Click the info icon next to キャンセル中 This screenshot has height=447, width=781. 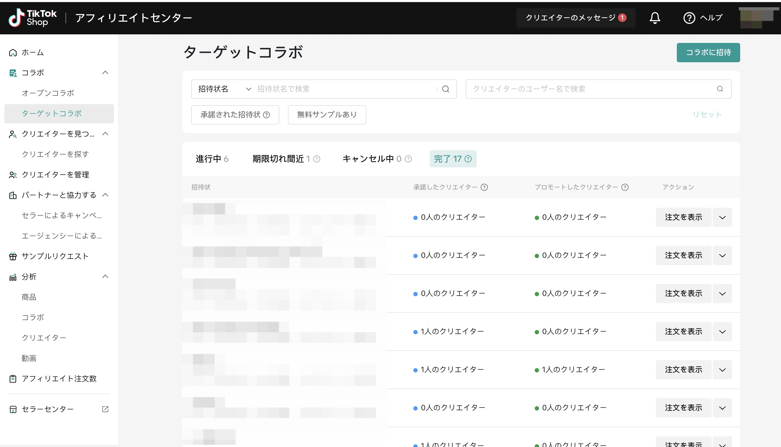tap(408, 159)
